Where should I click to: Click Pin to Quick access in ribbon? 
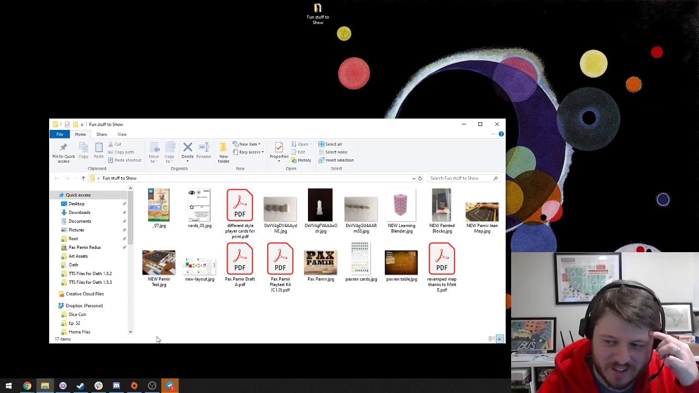pos(63,152)
